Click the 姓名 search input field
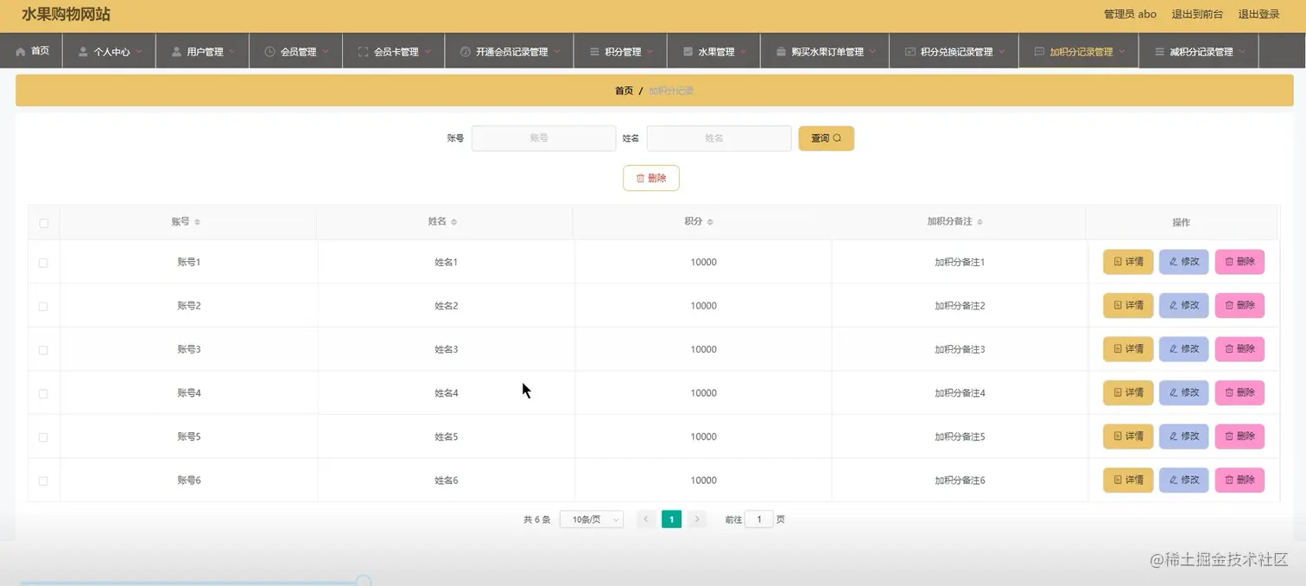This screenshot has height=586, width=1306. pyautogui.click(x=719, y=138)
